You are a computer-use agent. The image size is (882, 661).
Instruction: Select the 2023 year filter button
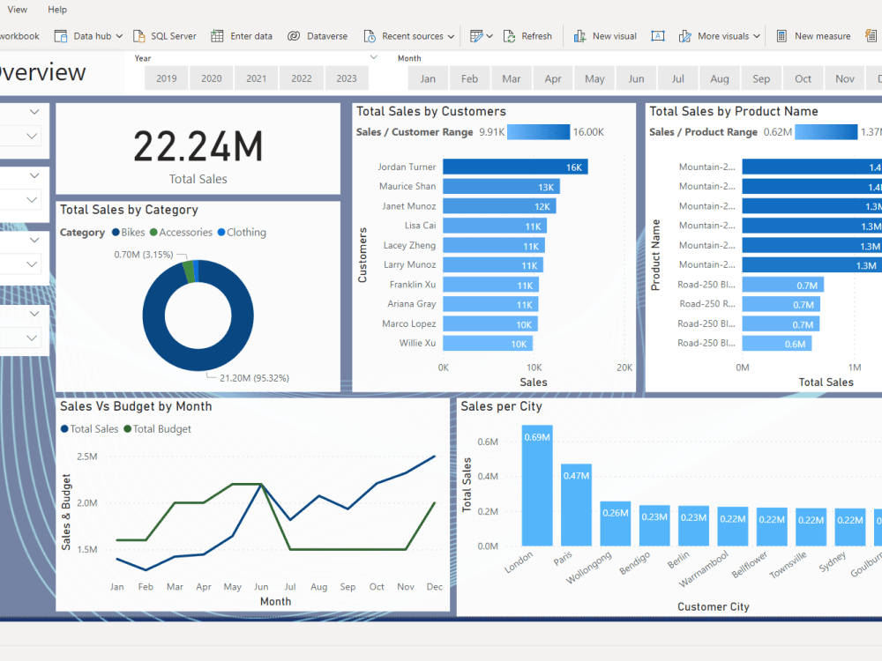point(347,78)
